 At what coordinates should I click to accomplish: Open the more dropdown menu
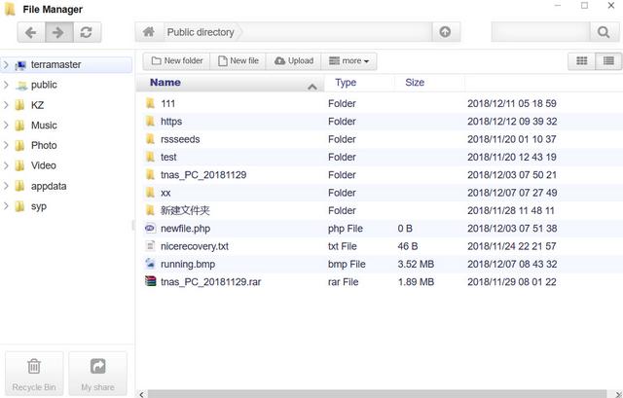click(x=348, y=60)
